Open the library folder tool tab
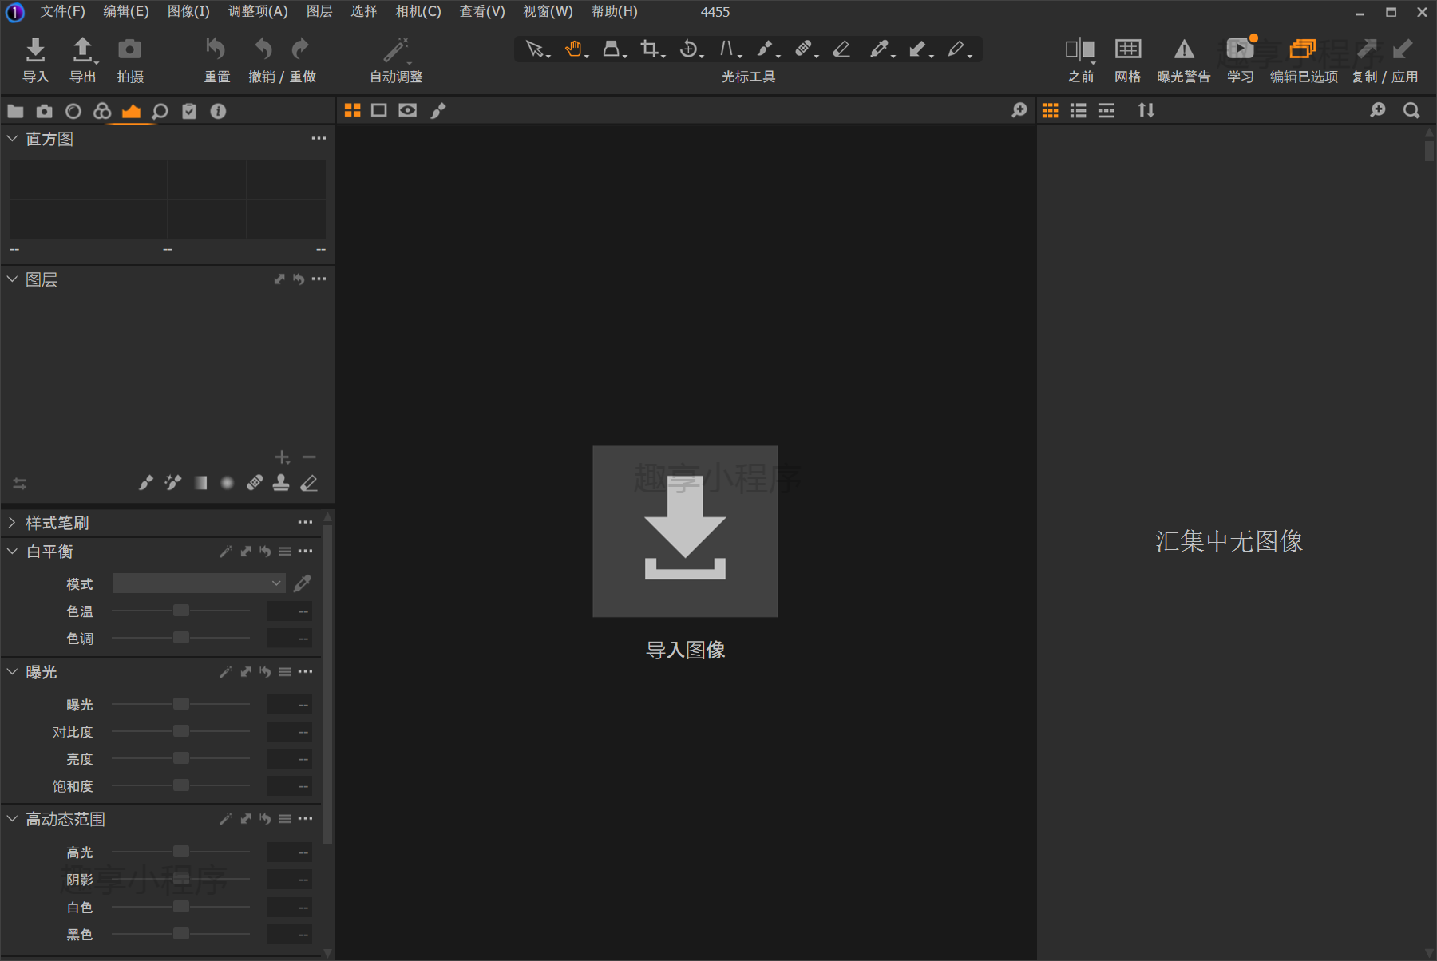The width and height of the screenshot is (1437, 961). 15,111
